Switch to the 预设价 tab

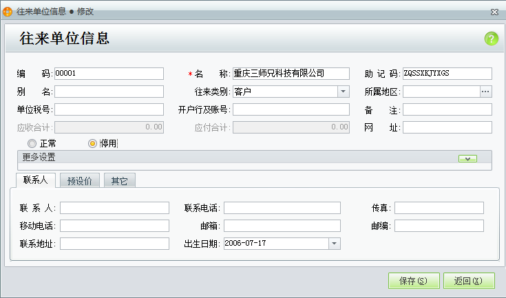point(81,180)
